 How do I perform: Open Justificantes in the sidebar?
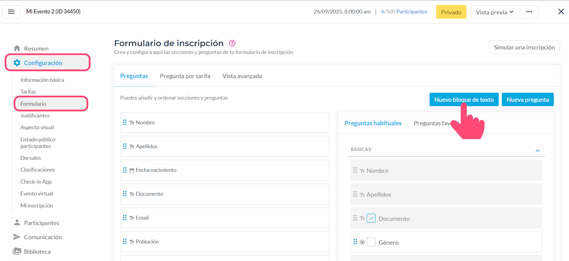[x=35, y=115]
